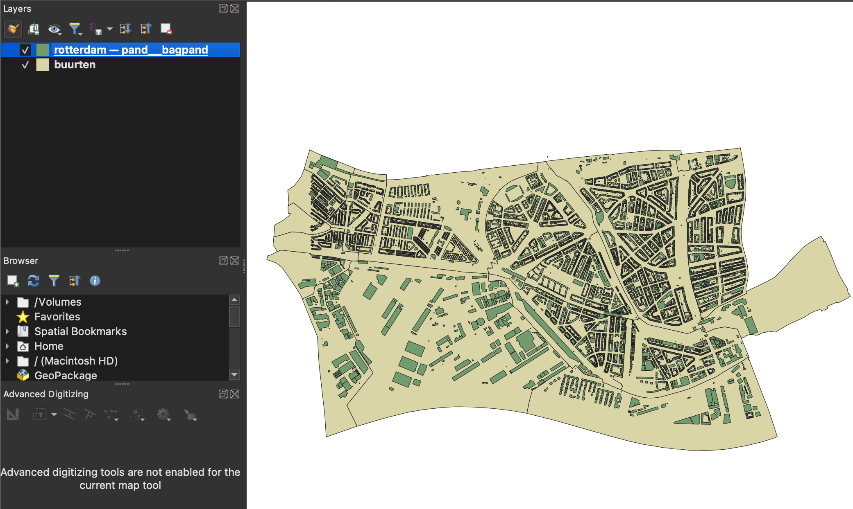
Task: Select the GeoPackage item in the Browser
Action: click(66, 375)
